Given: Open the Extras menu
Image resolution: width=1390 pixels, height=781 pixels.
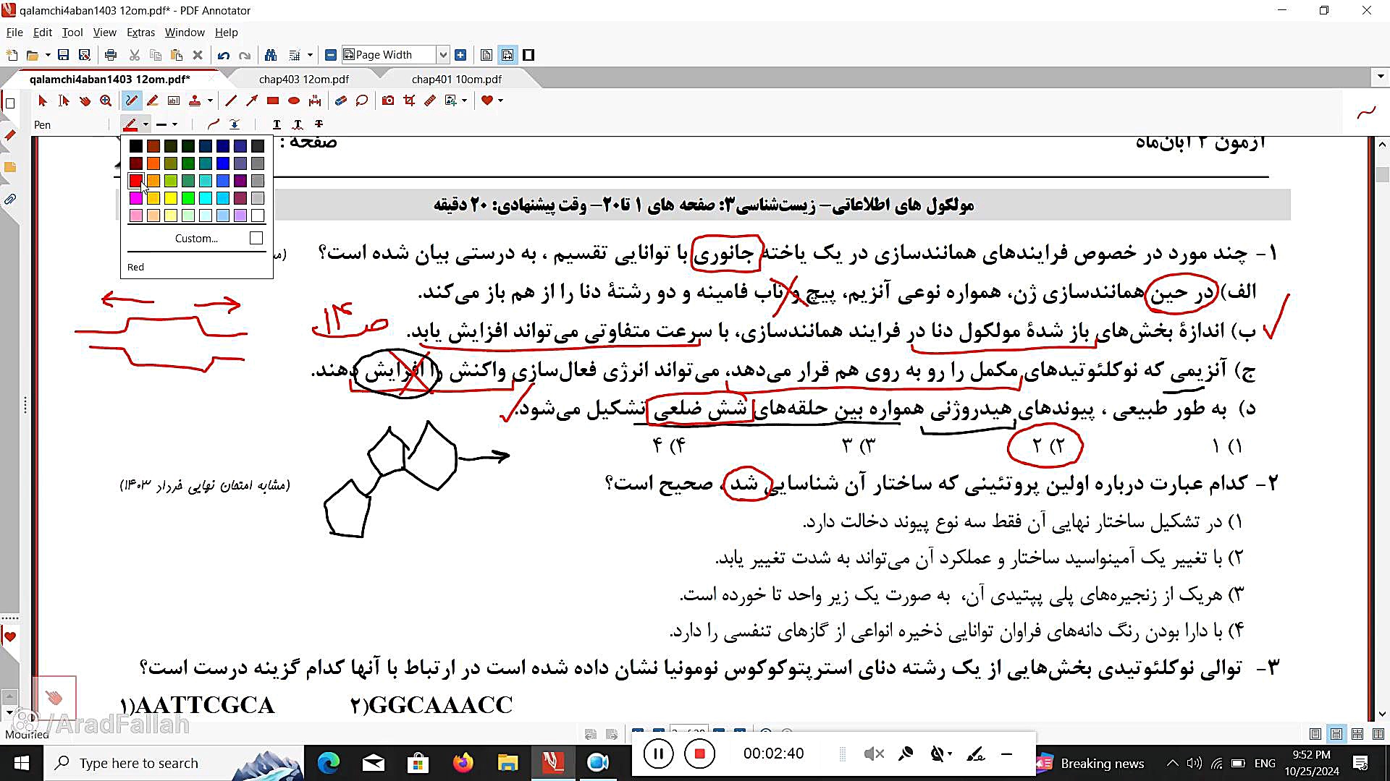Looking at the screenshot, I should (x=140, y=33).
